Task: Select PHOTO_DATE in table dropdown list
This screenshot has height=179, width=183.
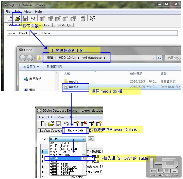Action: (59, 146)
